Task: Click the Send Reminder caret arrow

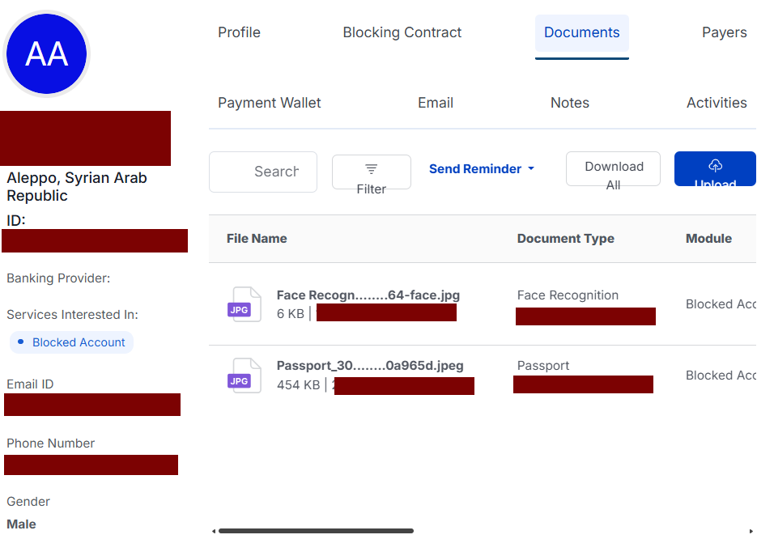Action: point(531,169)
